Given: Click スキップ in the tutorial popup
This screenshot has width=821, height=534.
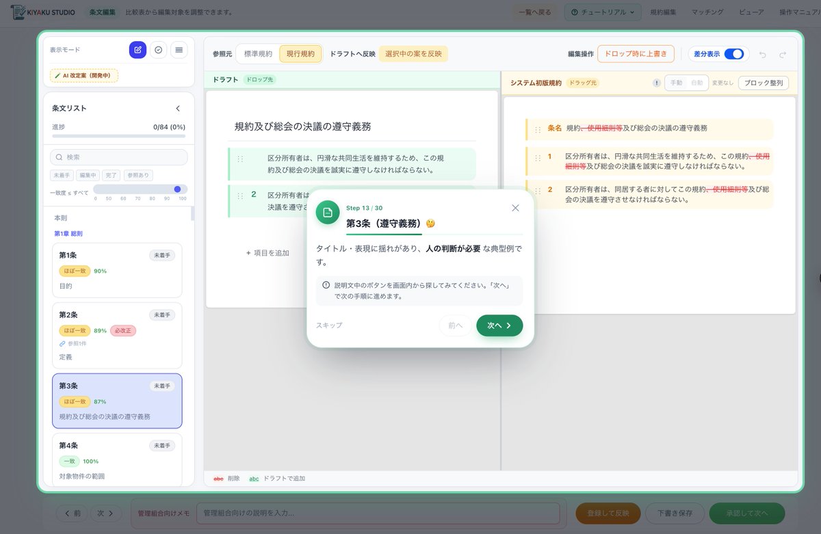Looking at the screenshot, I should [329, 325].
